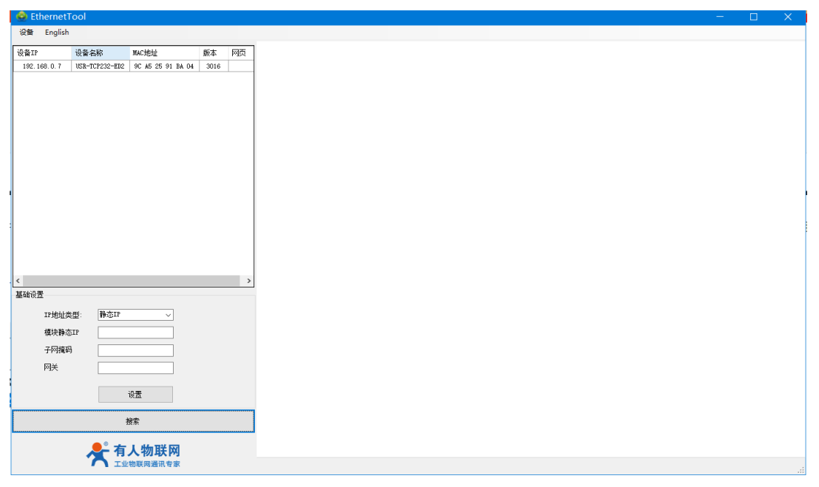Screen dimensions: 819x487
Task: Sort by the 设备名称 column header
Action: coord(101,53)
